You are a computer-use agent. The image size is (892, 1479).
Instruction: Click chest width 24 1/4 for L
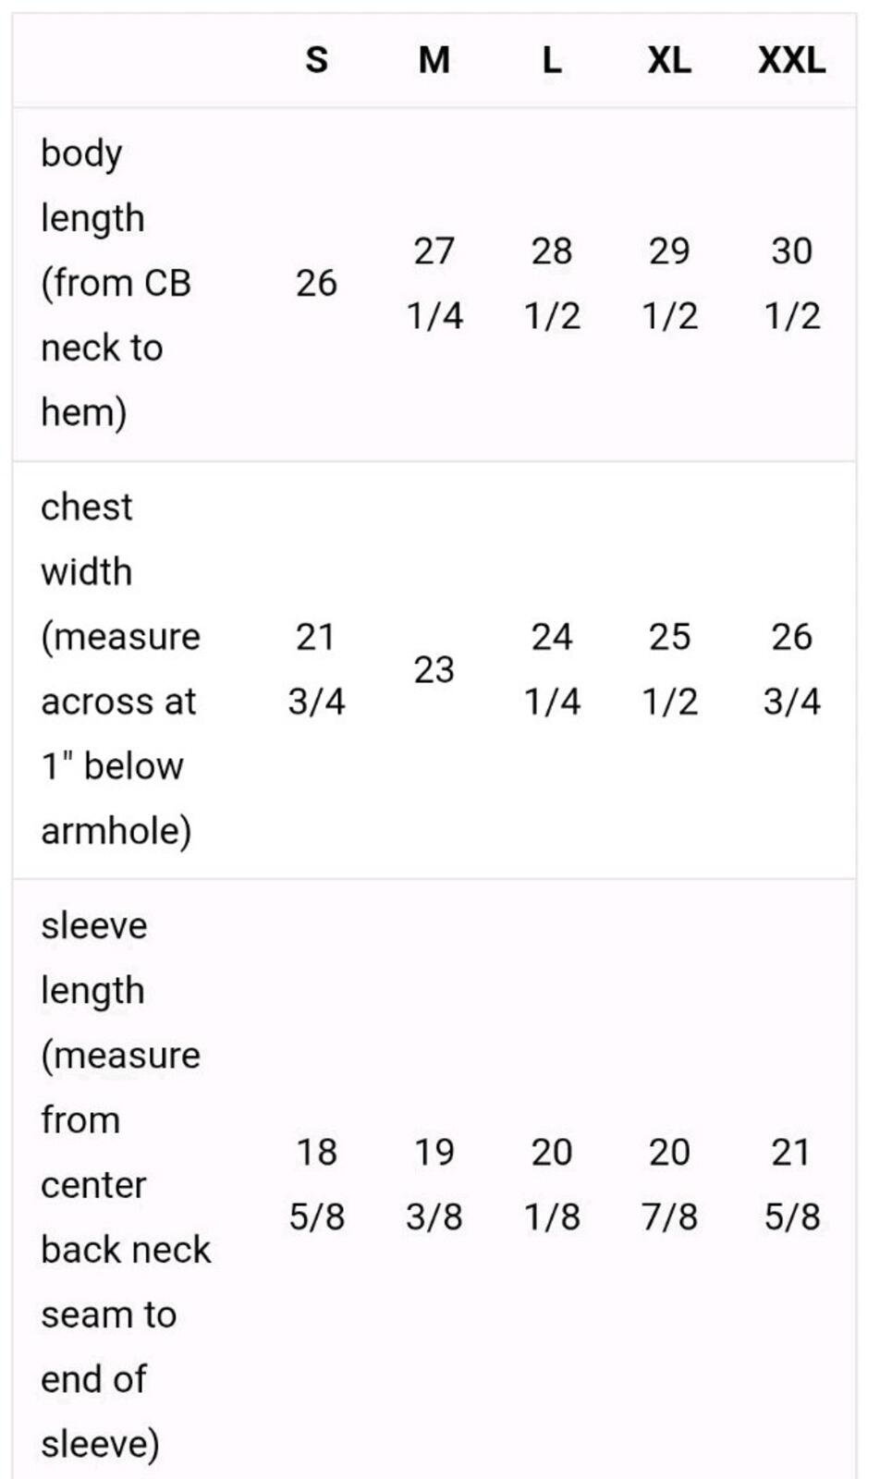pos(552,669)
